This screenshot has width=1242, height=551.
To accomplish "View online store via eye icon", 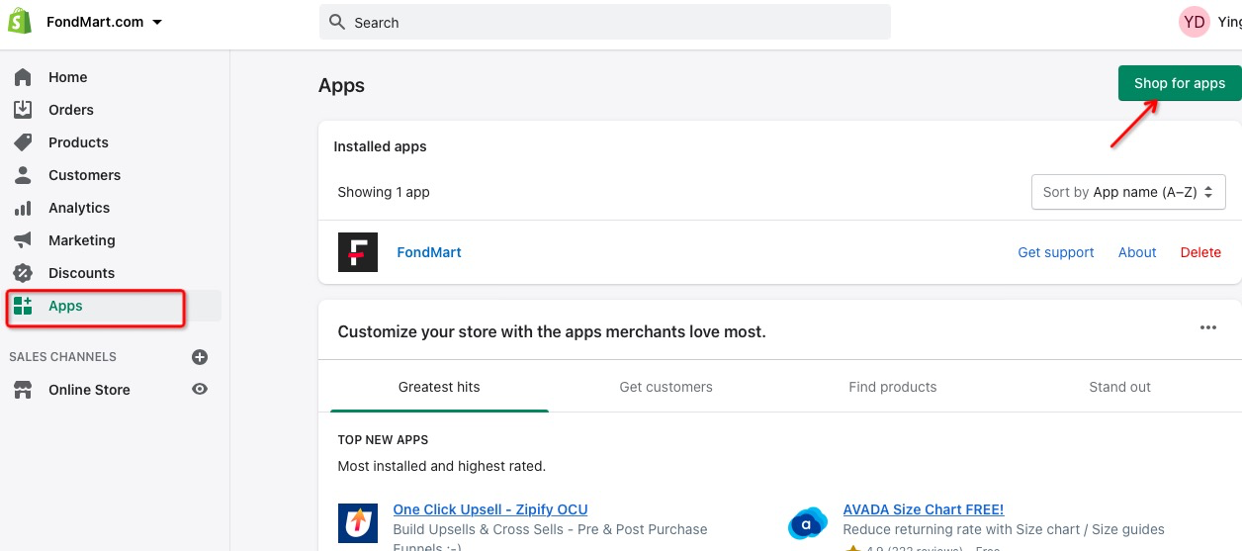I will [x=200, y=390].
